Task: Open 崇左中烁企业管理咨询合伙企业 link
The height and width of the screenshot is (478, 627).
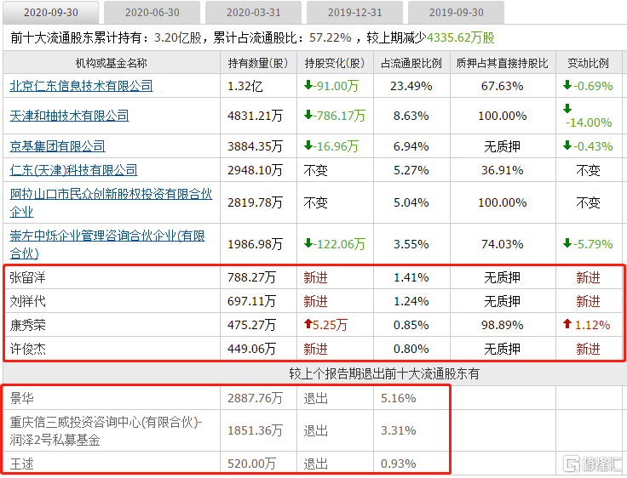Action: (x=107, y=244)
